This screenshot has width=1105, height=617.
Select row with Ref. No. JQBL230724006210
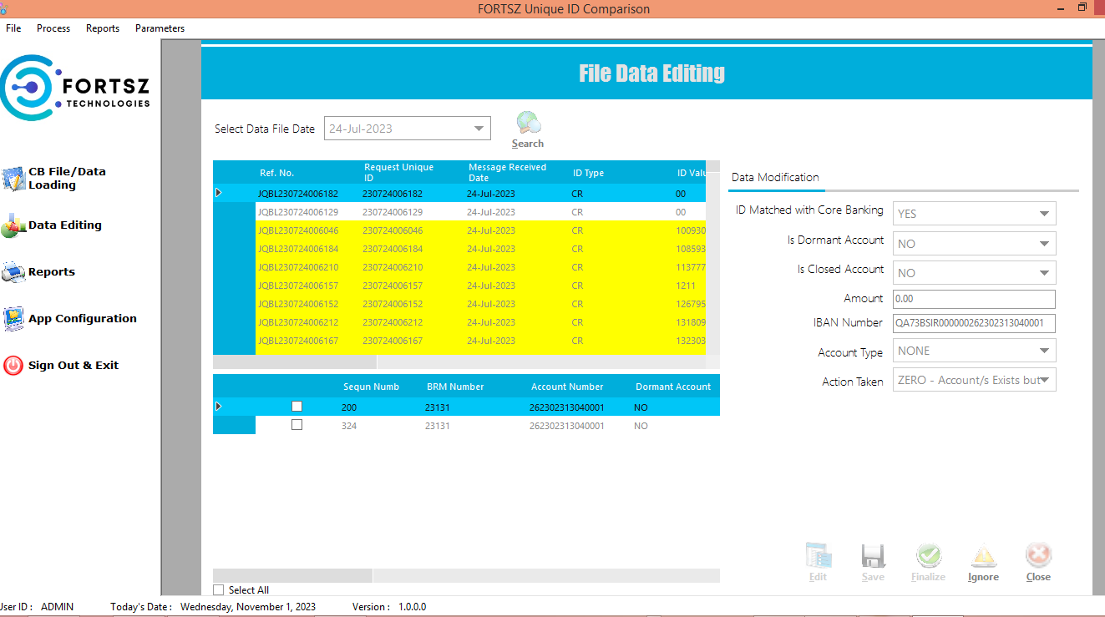click(298, 267)
